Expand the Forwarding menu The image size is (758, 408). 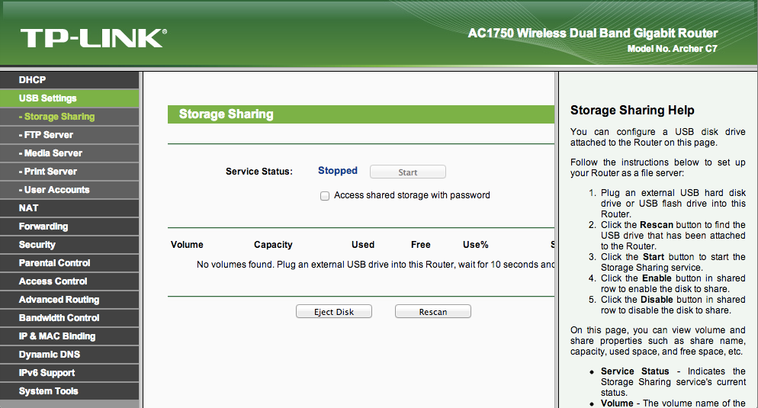pos(43,226)
